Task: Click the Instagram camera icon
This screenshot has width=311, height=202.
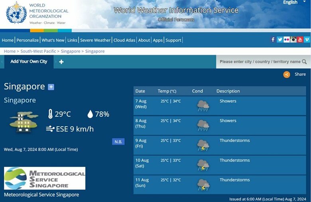Action: (x=293, y=39)
